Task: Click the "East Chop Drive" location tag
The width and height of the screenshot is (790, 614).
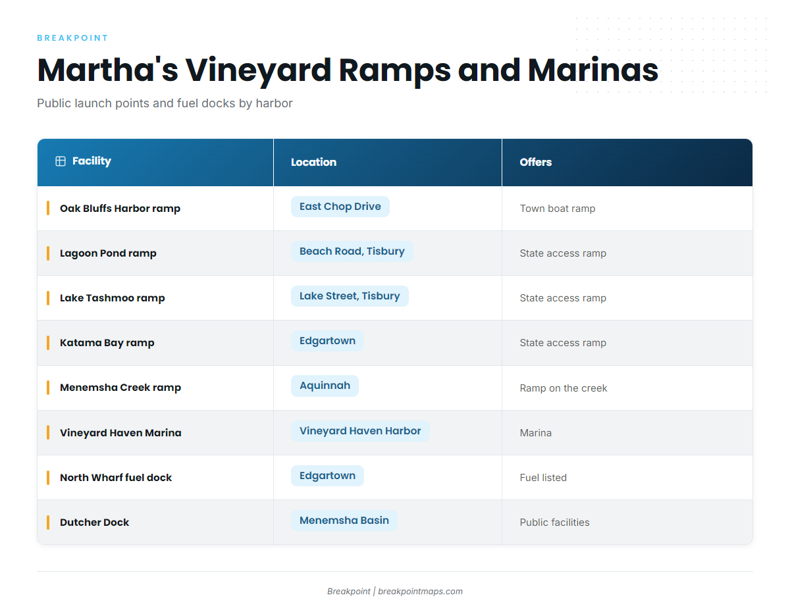Action: tap(340, 207)
